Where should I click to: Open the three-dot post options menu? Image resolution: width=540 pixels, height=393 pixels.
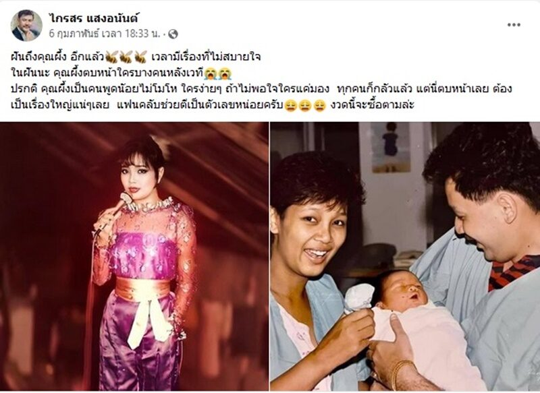click(514, 25)
